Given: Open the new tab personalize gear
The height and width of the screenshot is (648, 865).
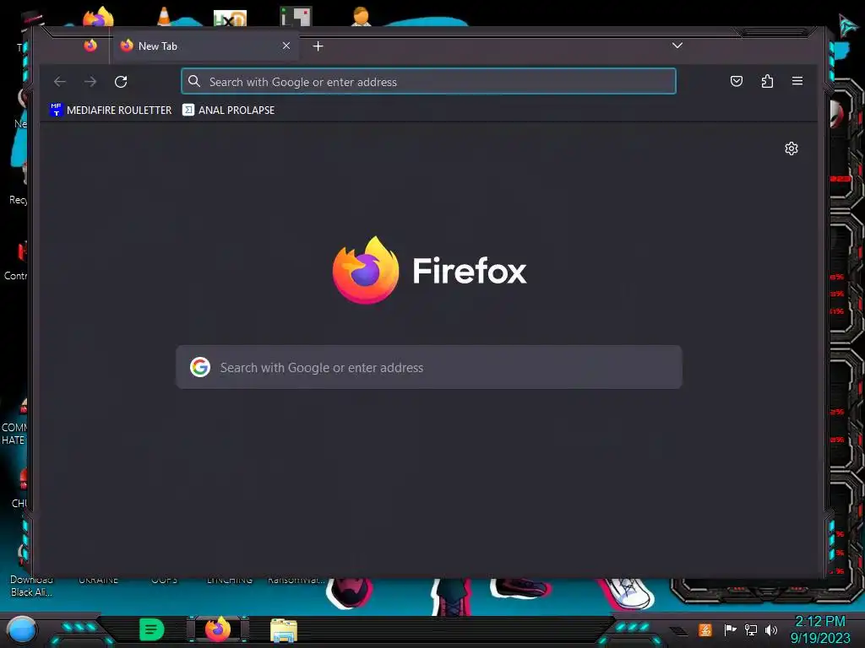Looking at the screenshot, I should click(792, 148).
